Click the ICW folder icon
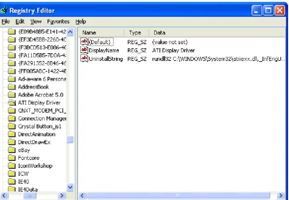289x200 pixels. tap(12, 174)
